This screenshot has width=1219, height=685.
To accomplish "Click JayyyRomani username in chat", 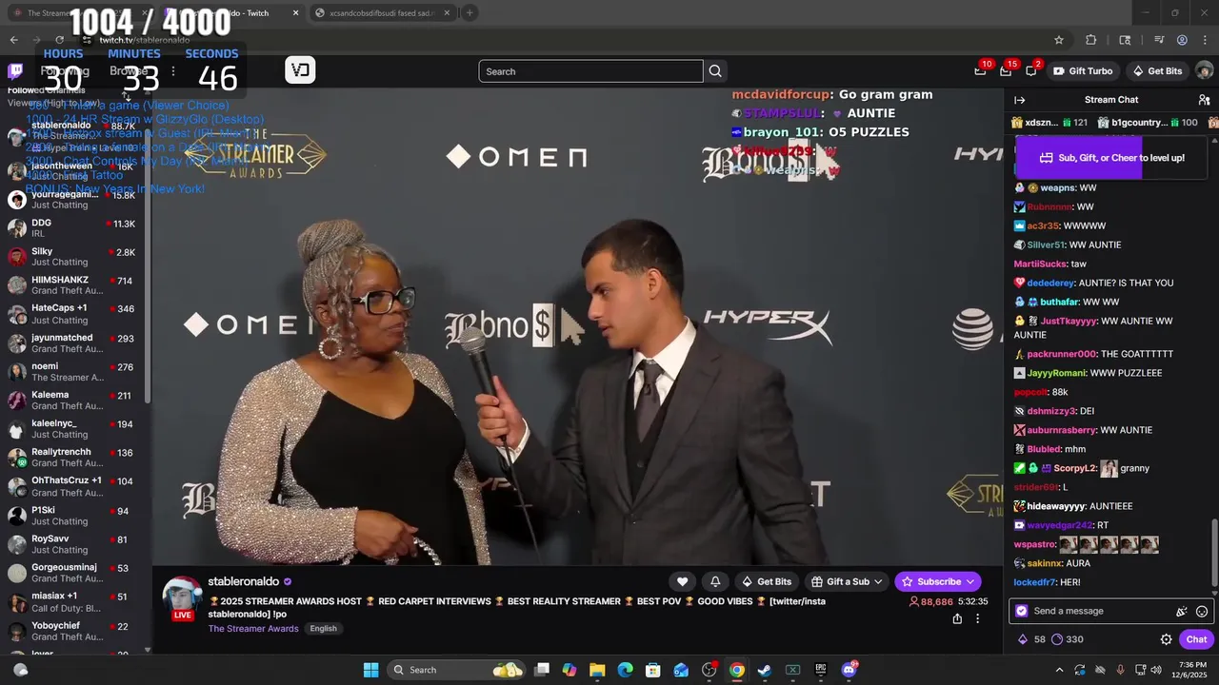I will (1056, 373).
